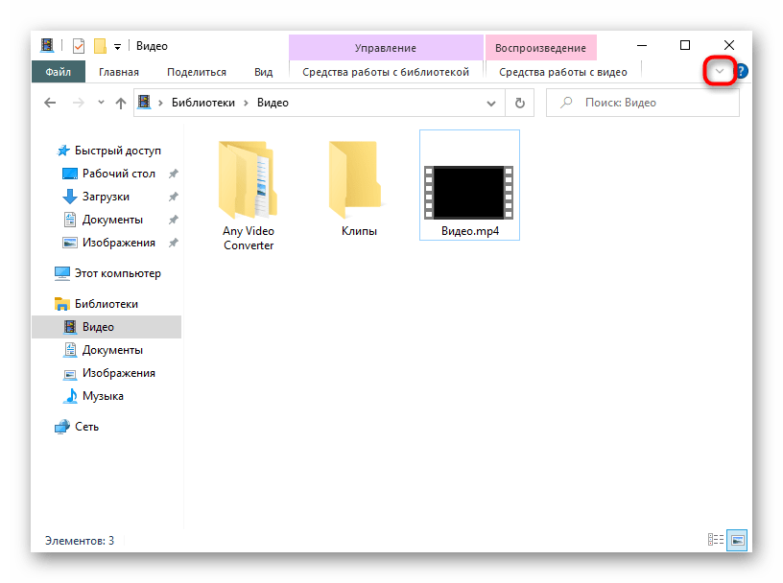This screenshot has height=583, width=783.
Task: Click the pin icon next to Загрузки
Action: [174, 197]
